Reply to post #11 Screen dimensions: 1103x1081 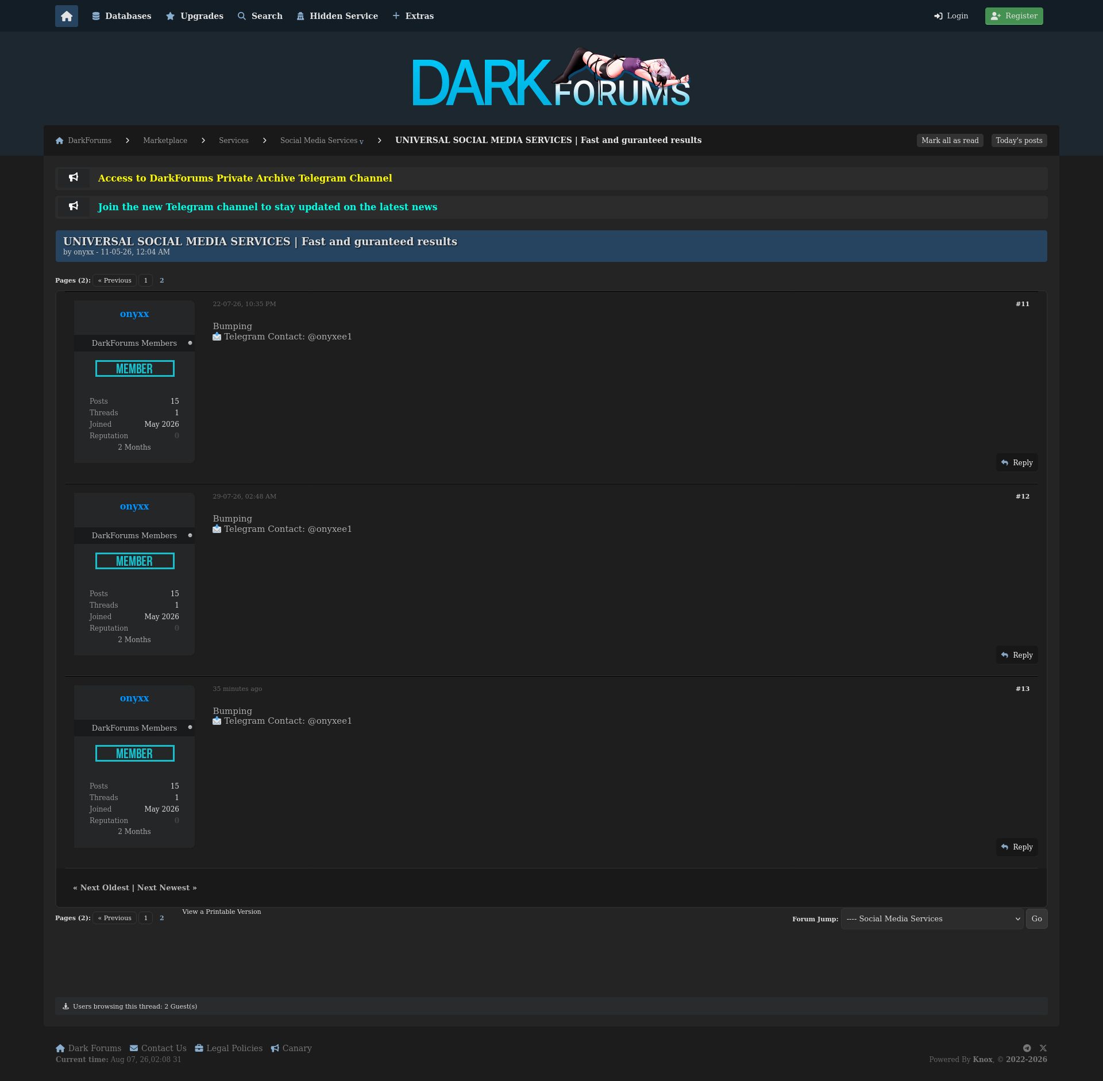1017,463
